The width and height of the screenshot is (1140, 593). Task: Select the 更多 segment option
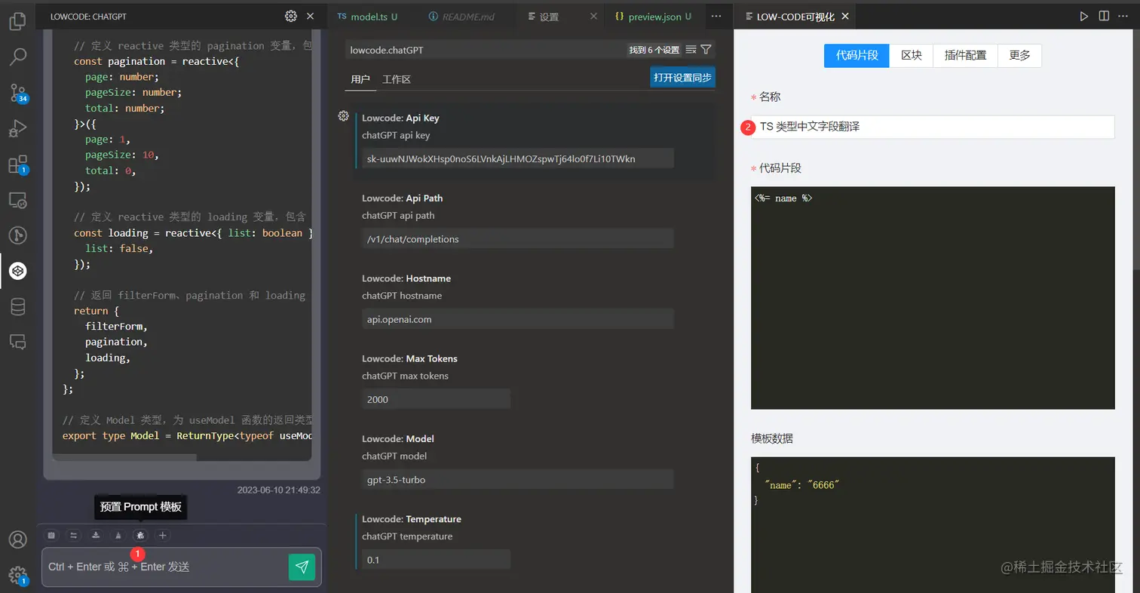[x=1019, y=56]
